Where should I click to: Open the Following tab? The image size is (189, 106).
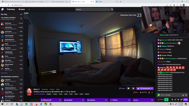click(11, 9)
